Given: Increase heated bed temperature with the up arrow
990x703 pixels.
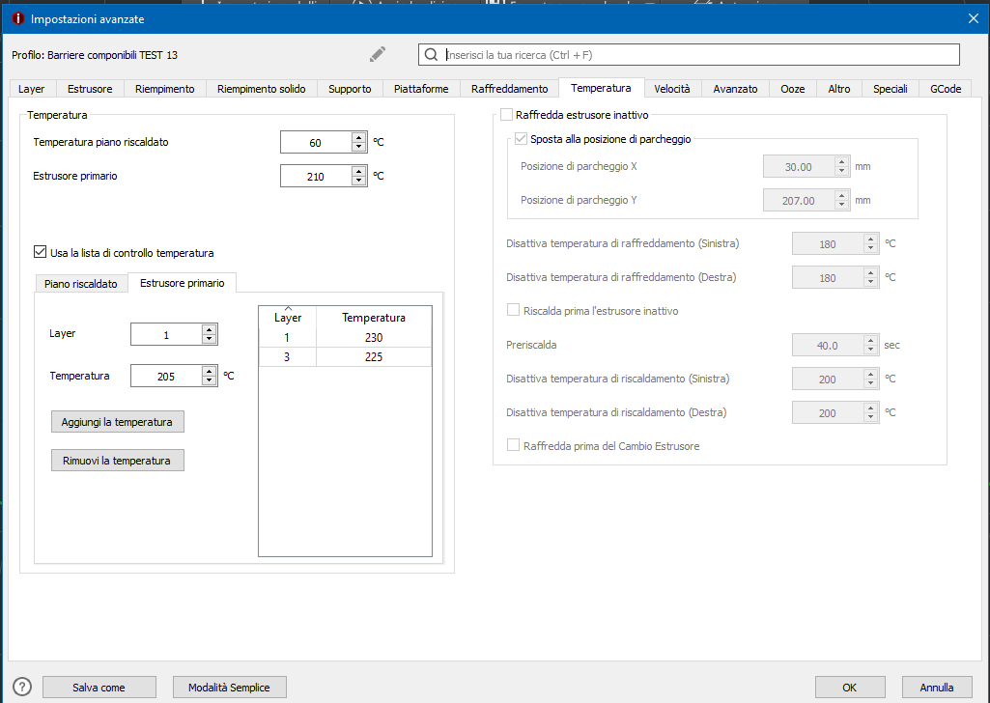Looking at the screenshot, I should pyautogui.click(x=359, y=137).
